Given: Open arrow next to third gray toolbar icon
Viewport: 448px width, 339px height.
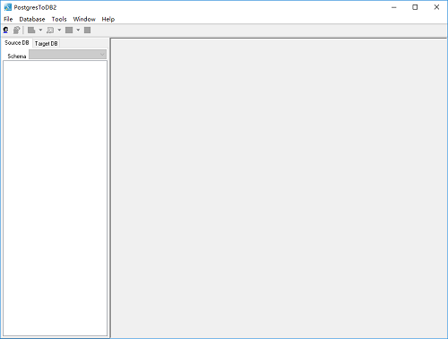Looking at the screenshot, I should pyautogui.click(x=78, y=30).
